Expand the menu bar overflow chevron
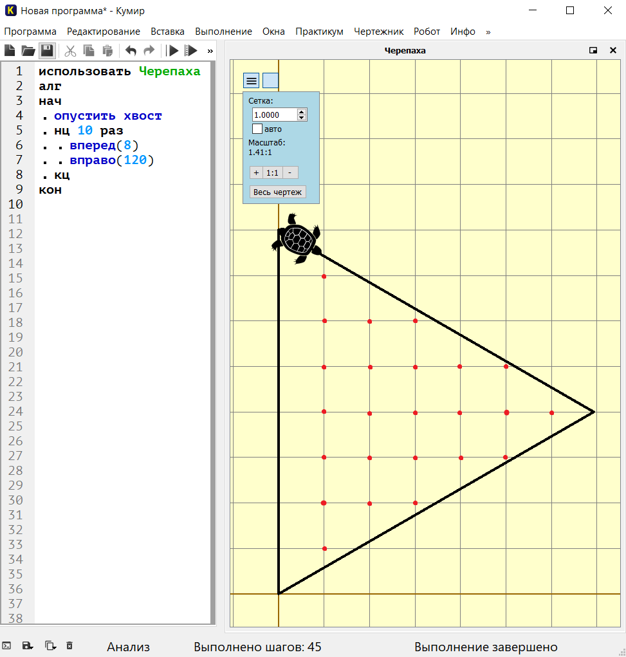The width and height of the screenshot is (626, 657). coord(488,32)
